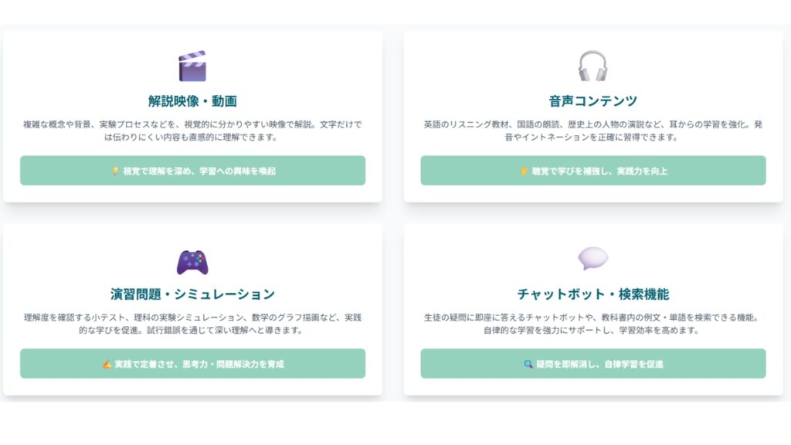The width and height of the screenshot is (791, 445).
Task: Click the audio content description paragraph
Action: pyautogui.click(x=593, y=131)
